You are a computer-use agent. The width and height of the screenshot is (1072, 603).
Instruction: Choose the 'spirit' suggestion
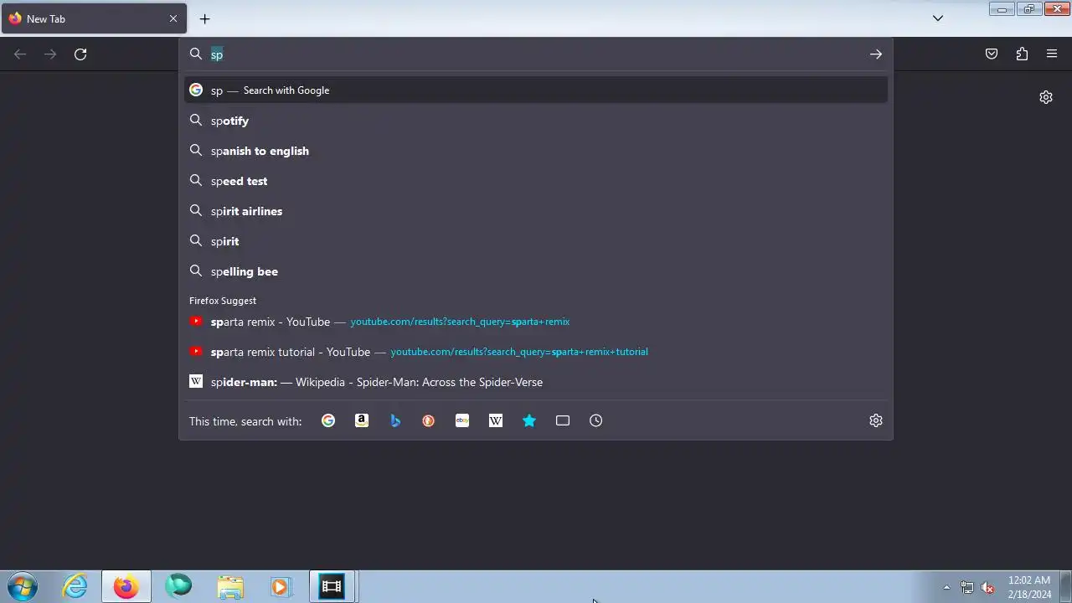pyautogui.click(x=536, y=241)
